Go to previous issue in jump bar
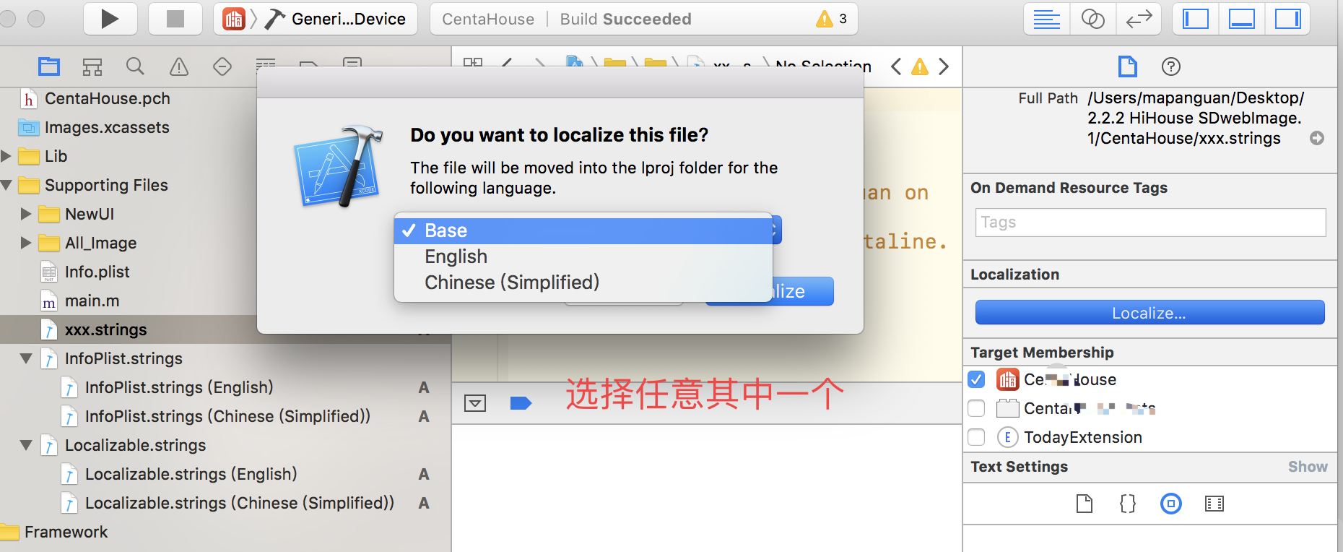The height and width of the screenshot is (552, 1343). point(896,66)
